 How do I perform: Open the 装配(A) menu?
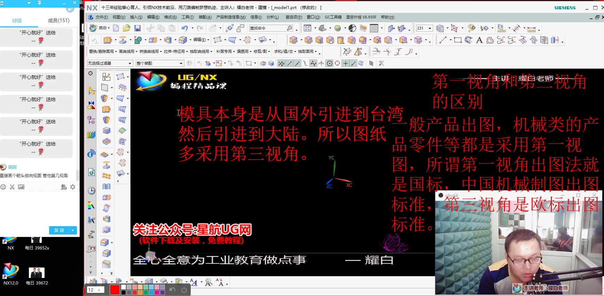click(x=205, y=17)
